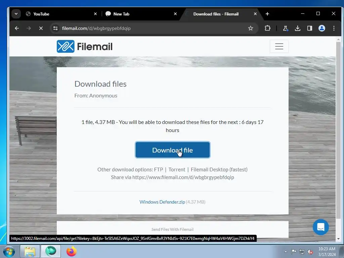Click the page vertical scrollbar thumb
Image resolution: width=344 pixels, height=258 pixels.
point(338,130)
